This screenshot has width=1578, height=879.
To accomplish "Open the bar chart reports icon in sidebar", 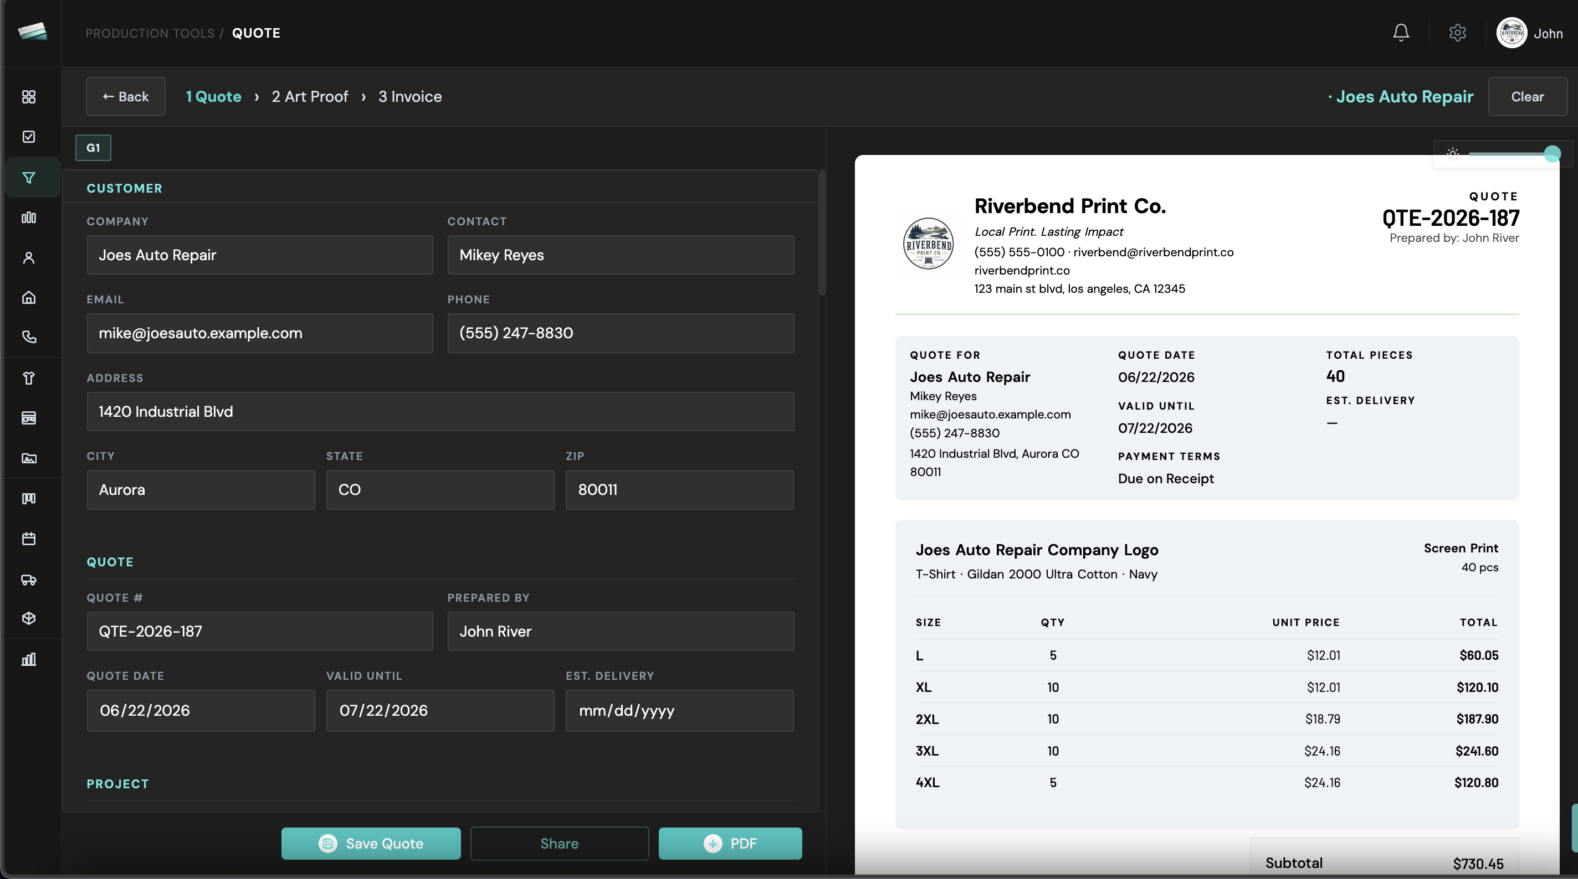I will [29, 659].
